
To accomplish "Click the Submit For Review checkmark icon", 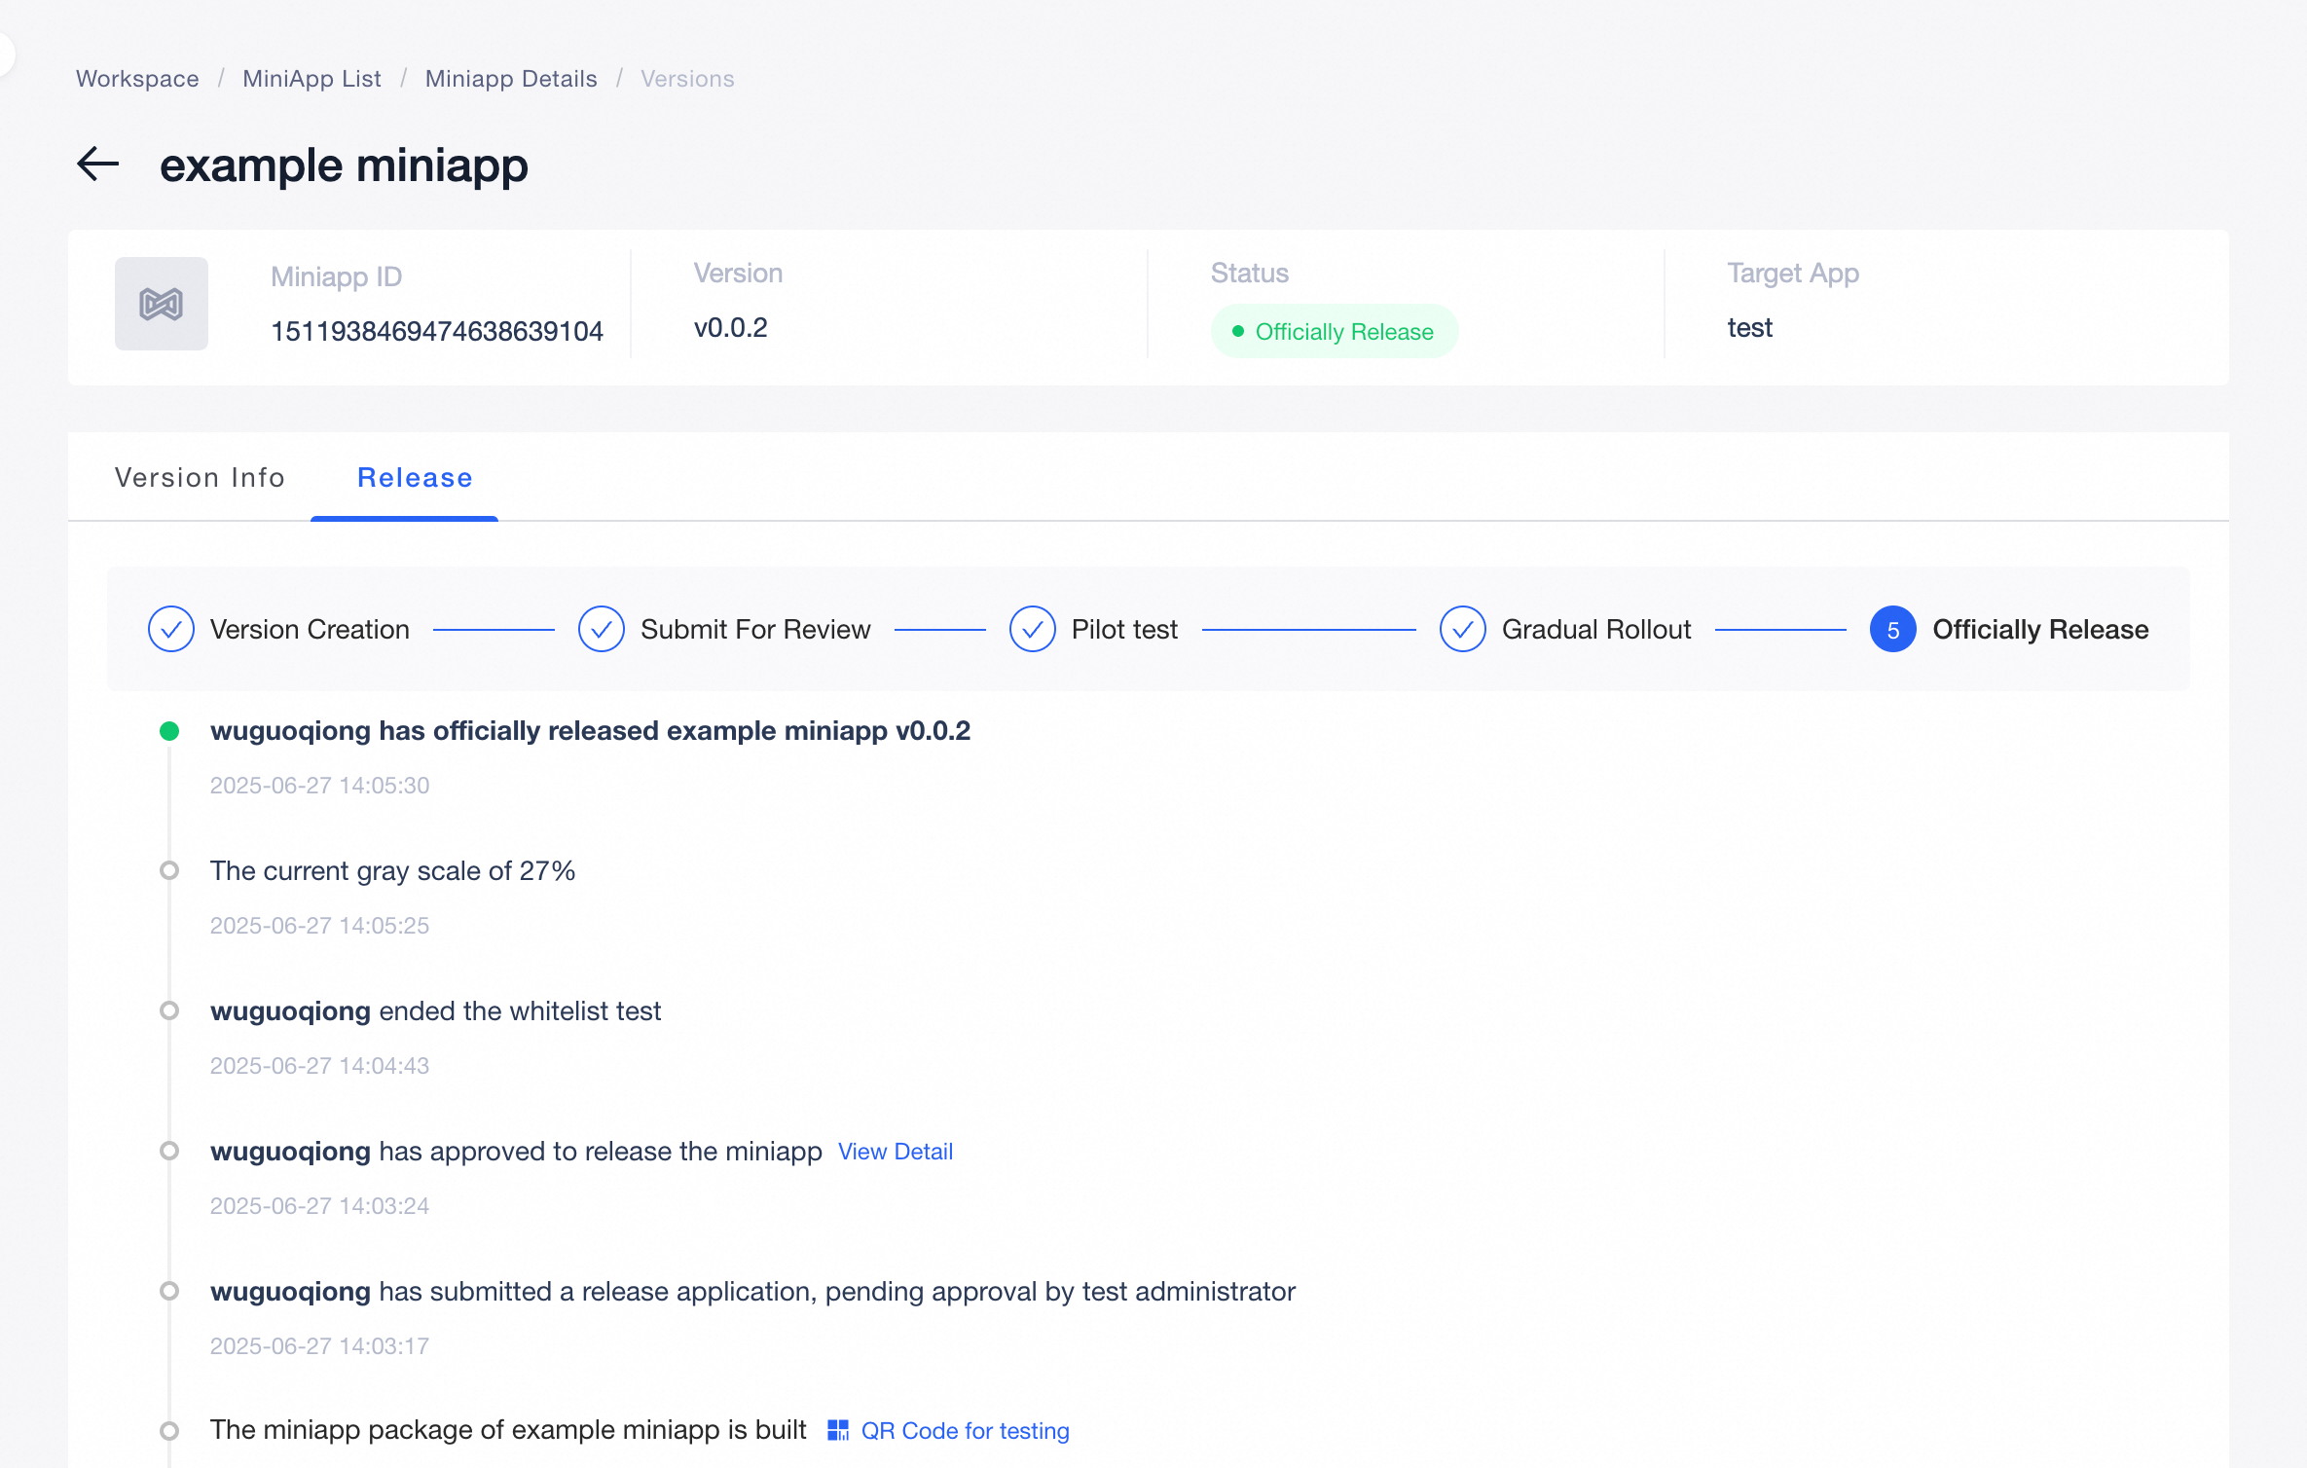I will coord(602,630).
